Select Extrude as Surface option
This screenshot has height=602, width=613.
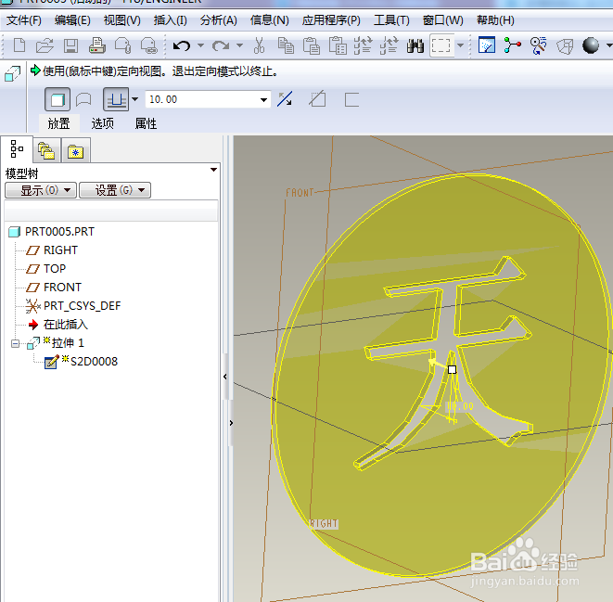[x=83, y=99]
